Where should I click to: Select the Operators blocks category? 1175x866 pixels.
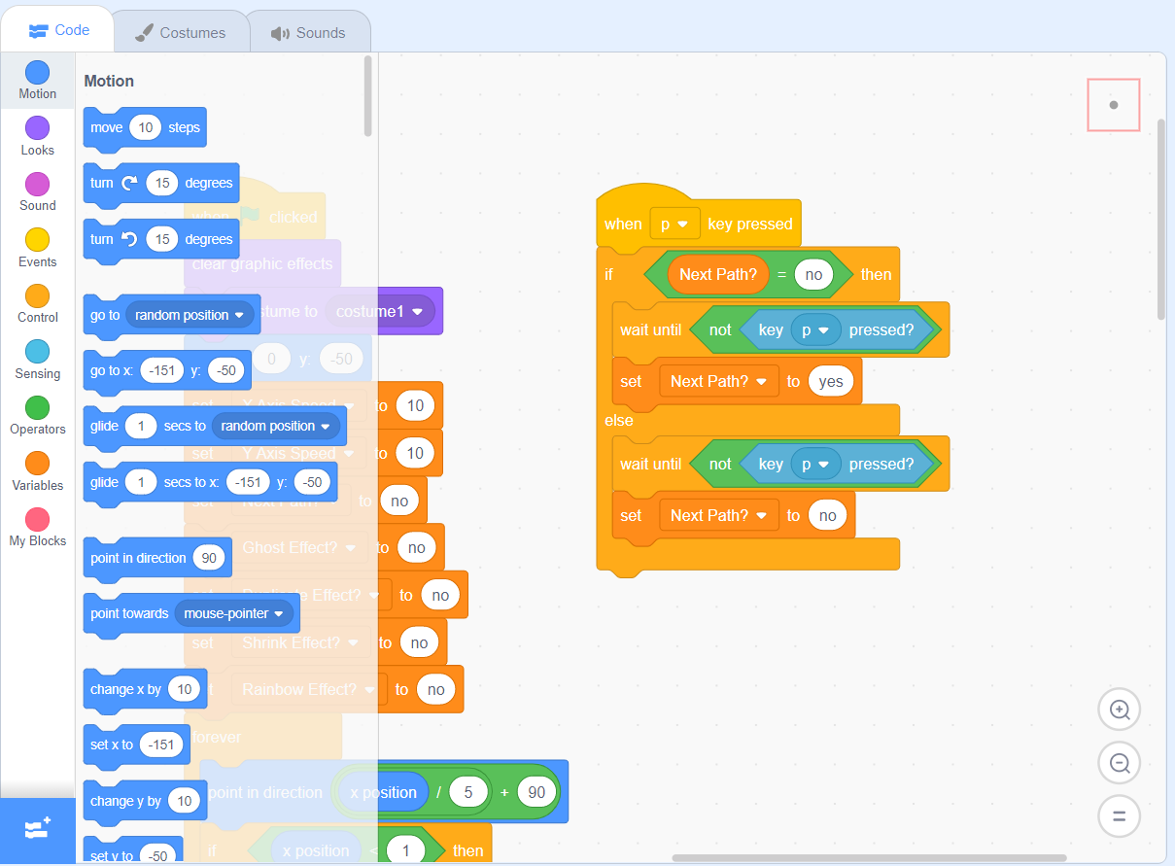pos(37,412)
